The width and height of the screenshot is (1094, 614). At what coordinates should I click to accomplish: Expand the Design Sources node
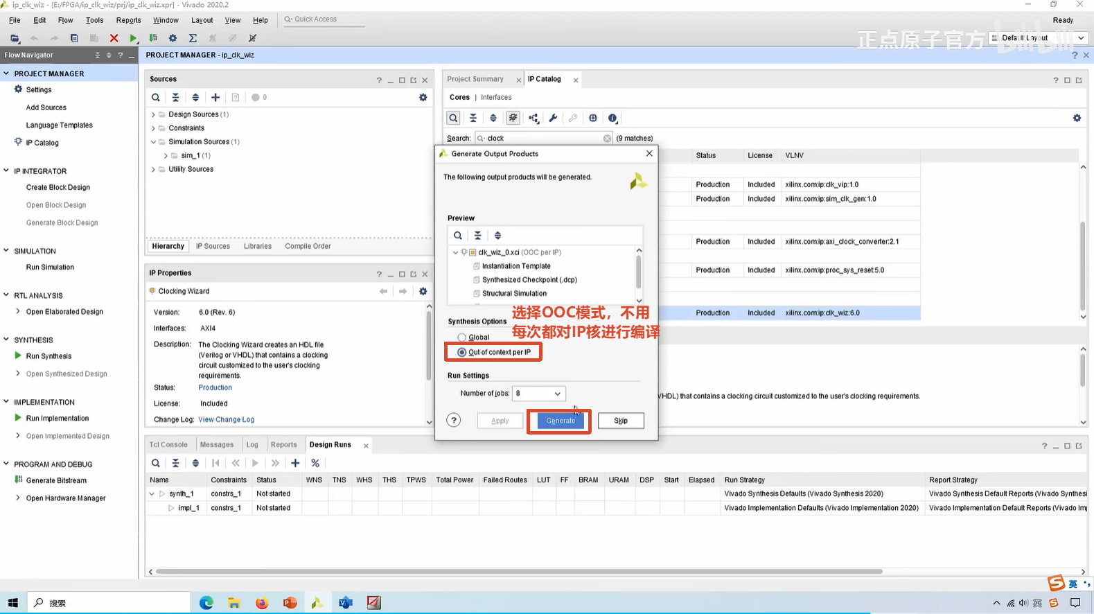[153, 114]
